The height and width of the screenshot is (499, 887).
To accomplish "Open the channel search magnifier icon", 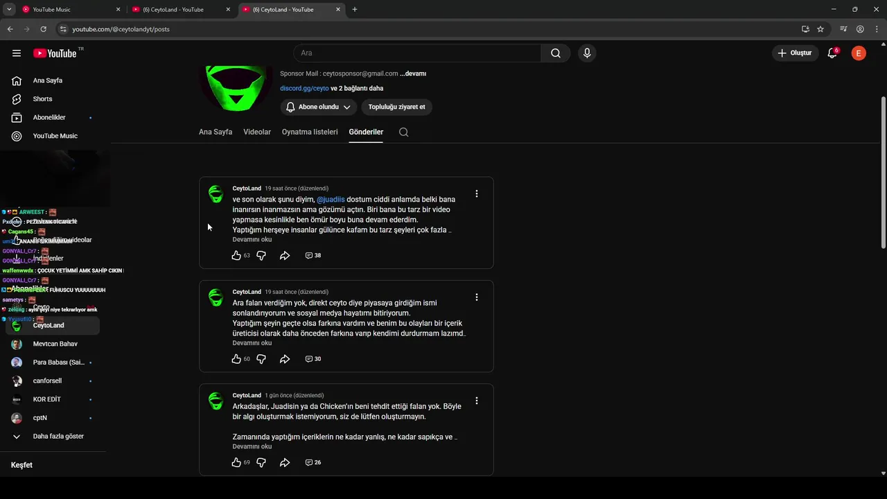I will coord(404,132).
